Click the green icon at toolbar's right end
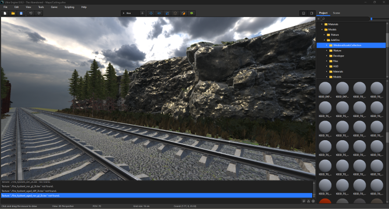This screenshot has height=209, width=389. pos(191,13)
